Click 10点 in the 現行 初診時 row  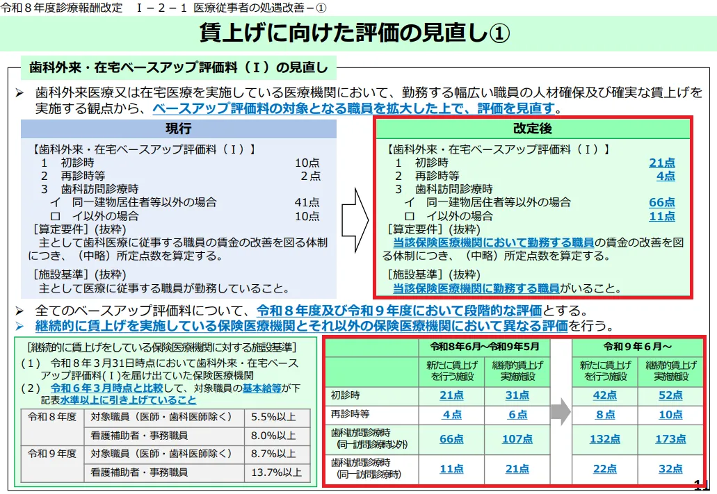[x=307, y=163]
